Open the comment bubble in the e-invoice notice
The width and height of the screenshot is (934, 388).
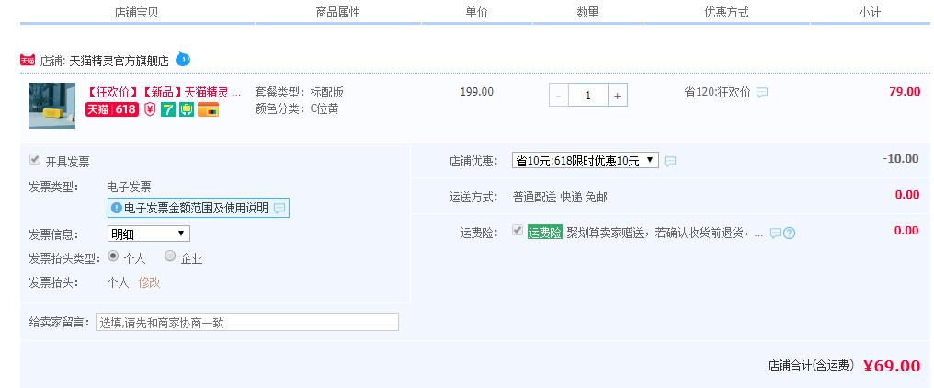point(279,209)
